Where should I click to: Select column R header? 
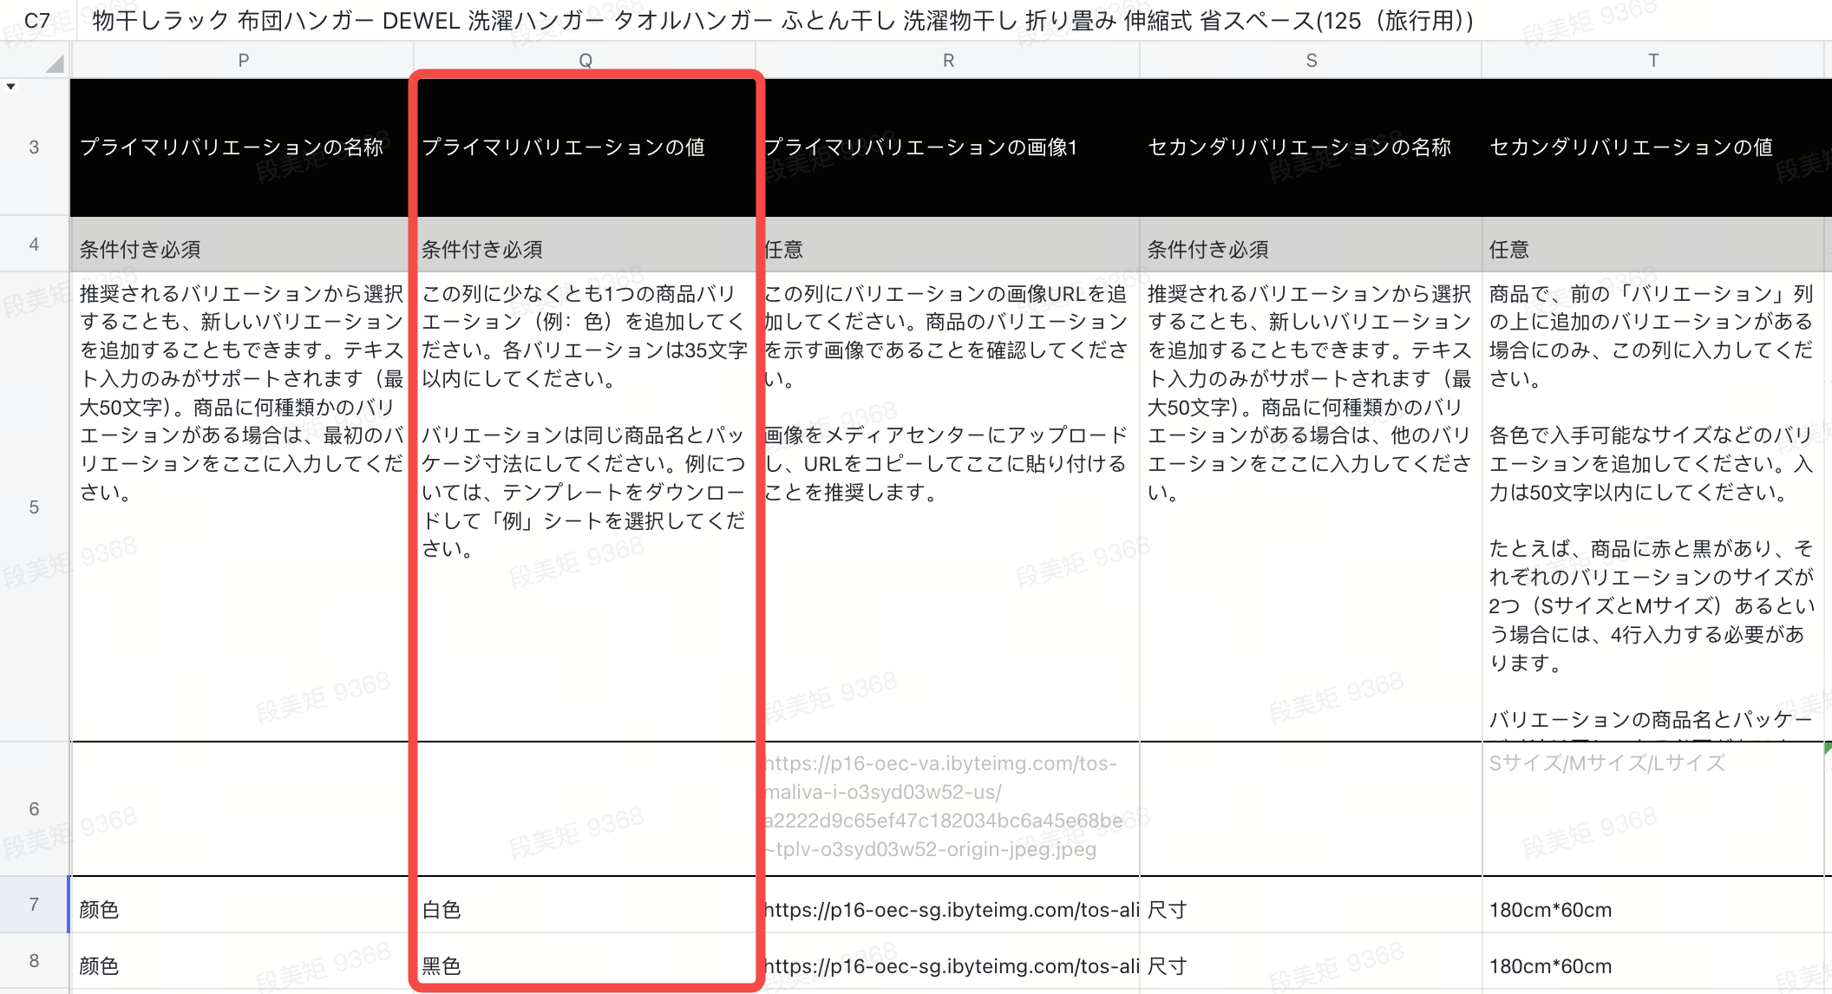948,61
